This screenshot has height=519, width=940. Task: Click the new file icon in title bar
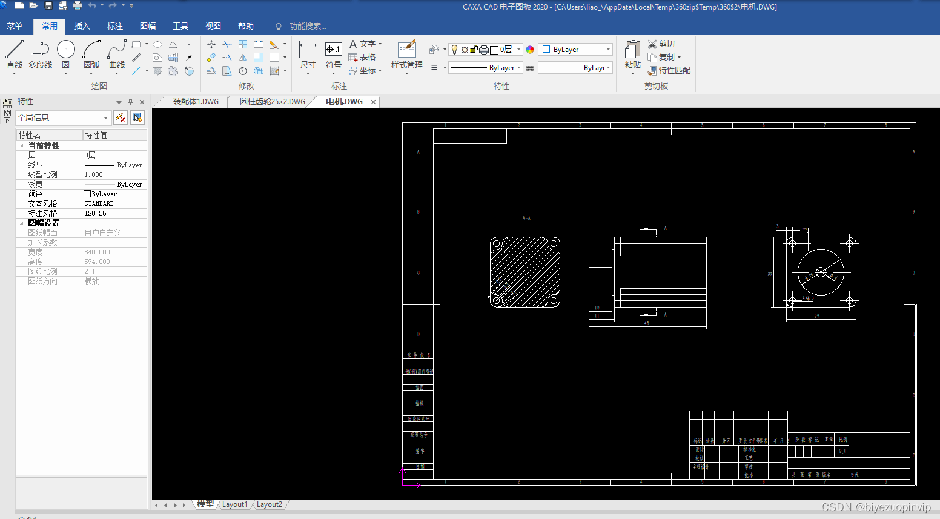coord(19,5)
